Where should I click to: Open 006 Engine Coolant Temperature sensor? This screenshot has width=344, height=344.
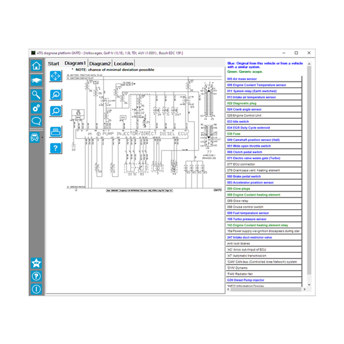coord(264,85)
